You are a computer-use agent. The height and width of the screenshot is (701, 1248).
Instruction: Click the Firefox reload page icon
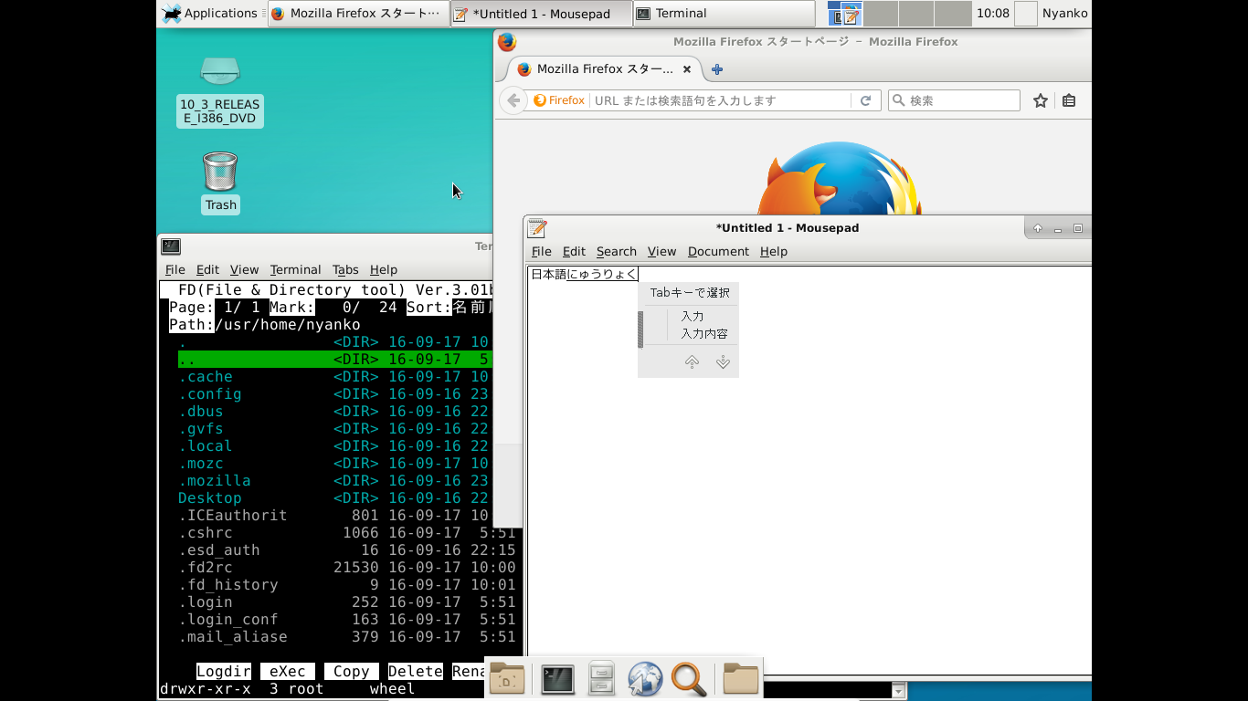(x=865, y=100)
